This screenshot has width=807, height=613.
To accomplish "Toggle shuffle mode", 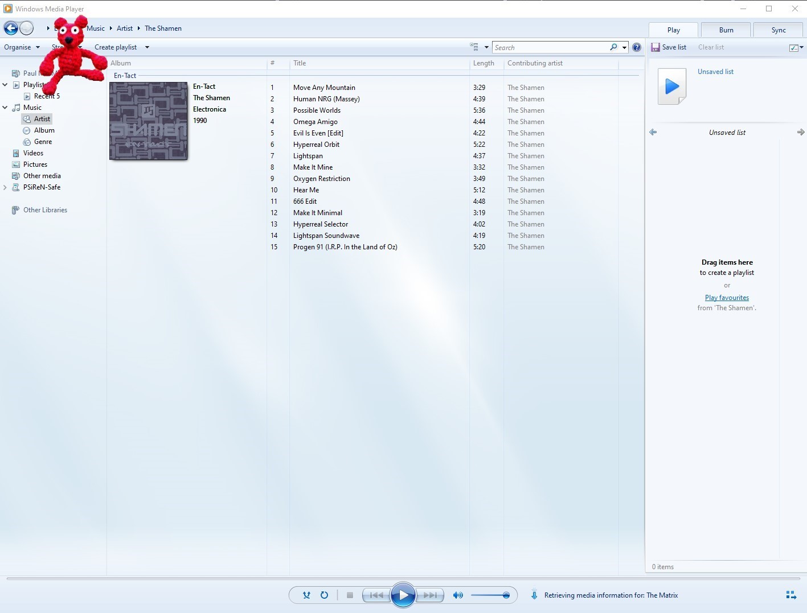I will point(306,595).
